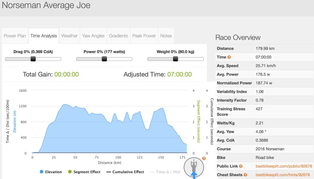The image size is (314, 179).
Task: Click the Drag CdA slider handle
Action: [x=33, y=59]
